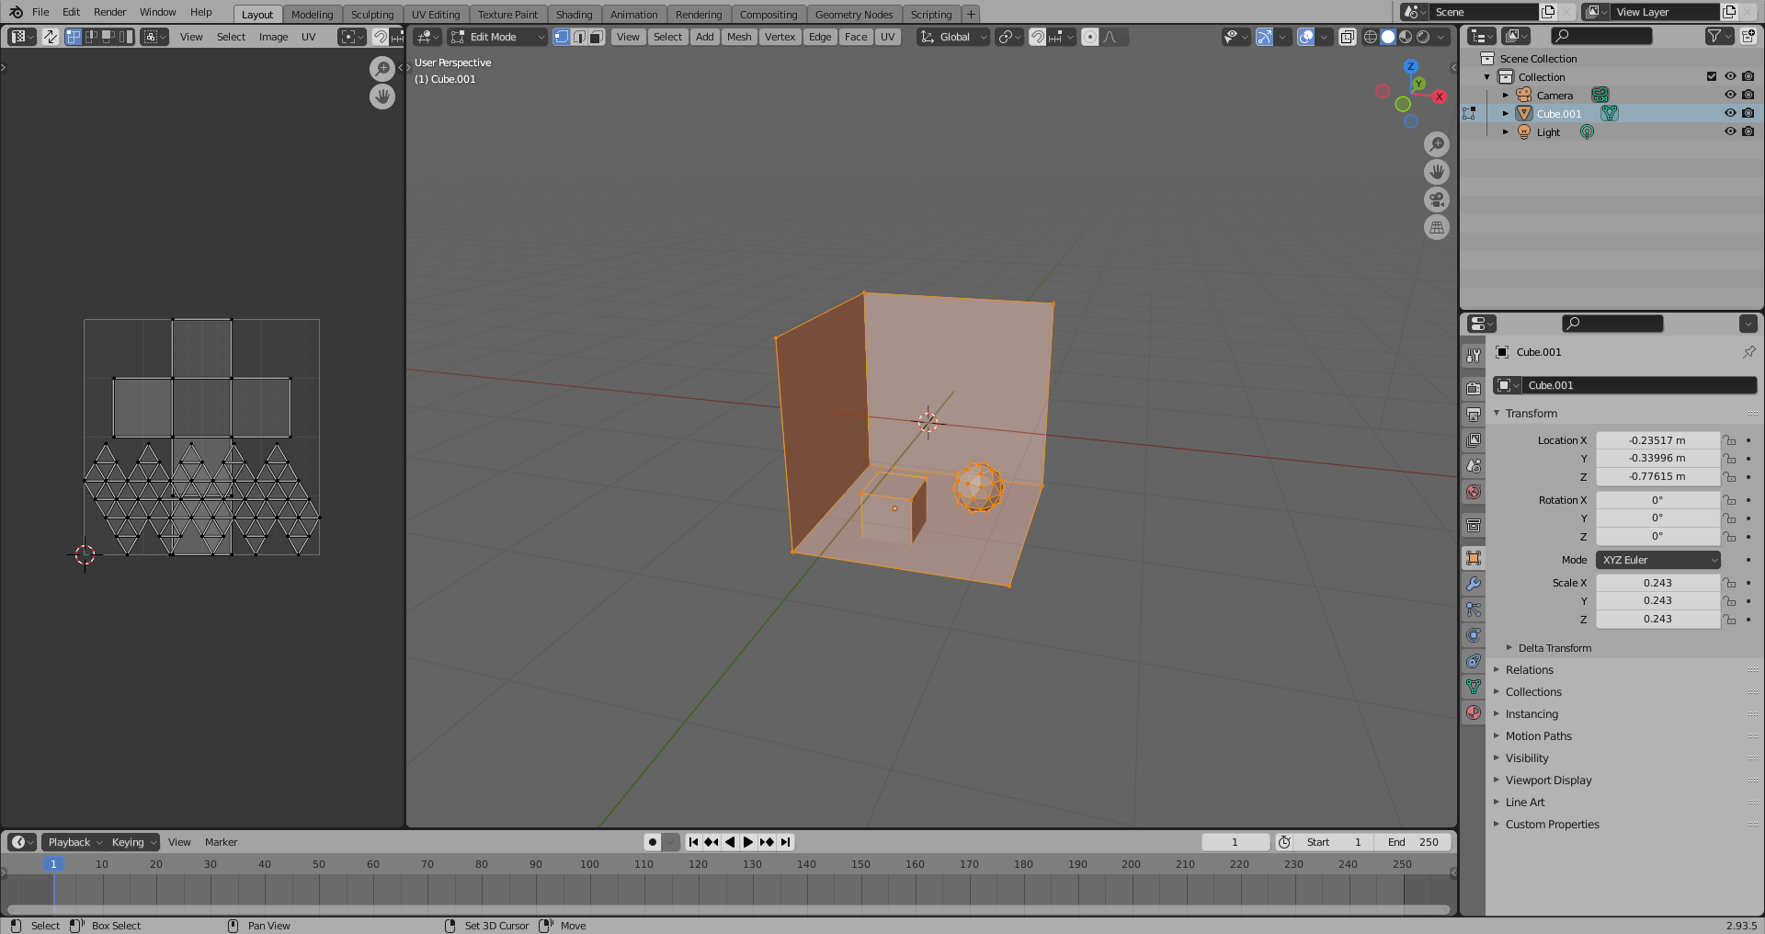The image size is (1765, 934).
Task: Add a new workspace with plus button
Action: tap(971, 15)
